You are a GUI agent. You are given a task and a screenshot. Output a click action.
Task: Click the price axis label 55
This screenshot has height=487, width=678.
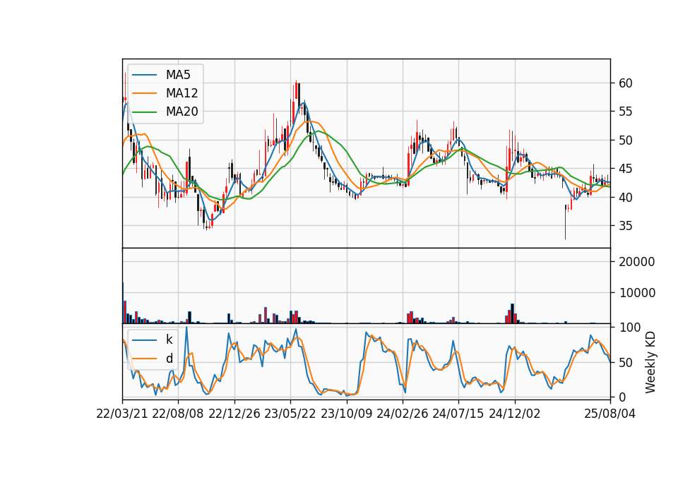(626, 112)
